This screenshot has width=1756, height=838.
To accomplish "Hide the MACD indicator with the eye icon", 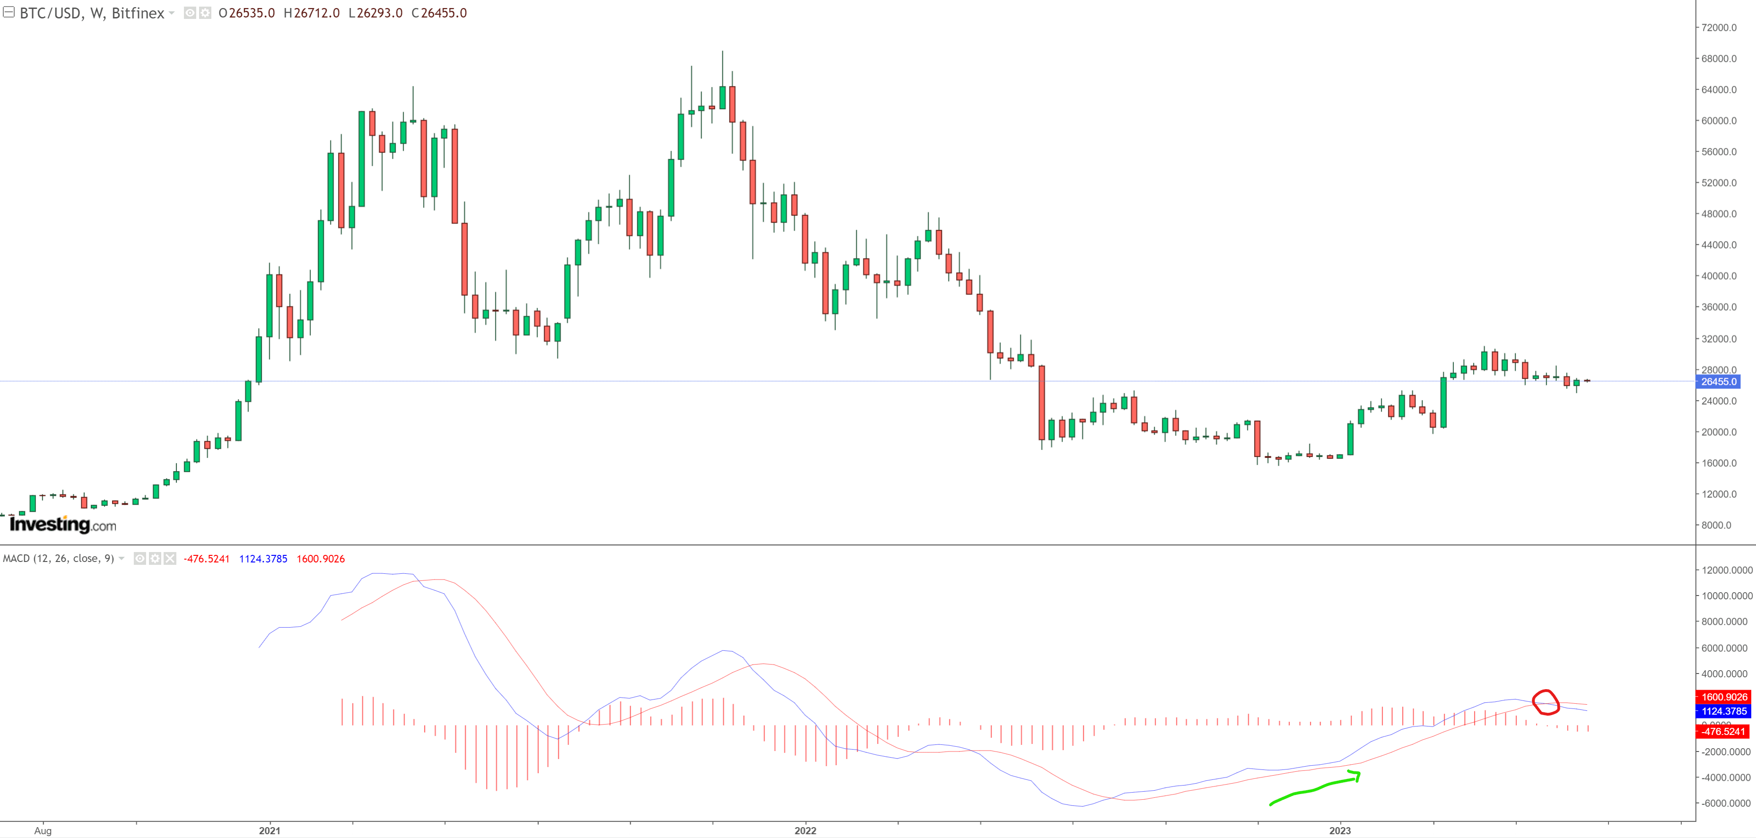I will [x=140, y=559].
